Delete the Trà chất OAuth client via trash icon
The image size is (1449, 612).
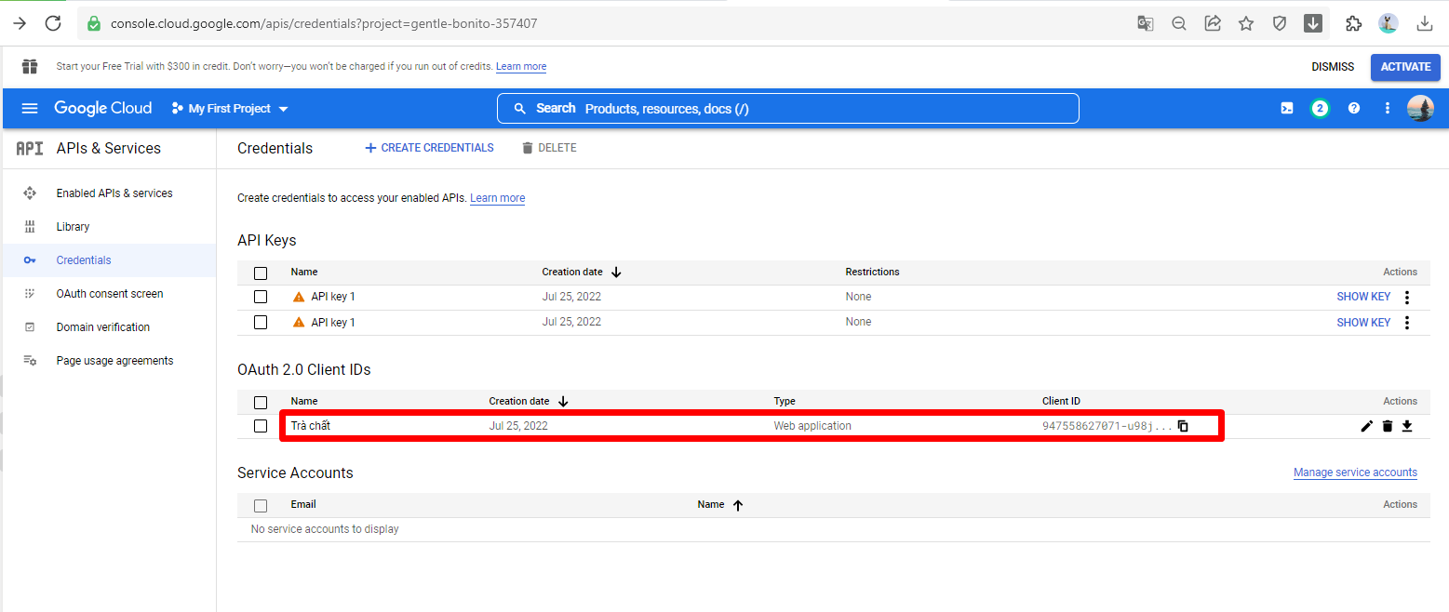point(1387,426)
